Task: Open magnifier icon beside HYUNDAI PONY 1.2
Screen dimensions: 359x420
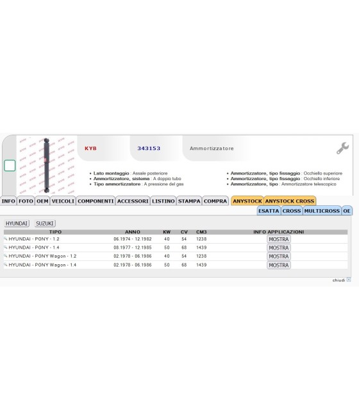Action: click(x=5, y=239)
